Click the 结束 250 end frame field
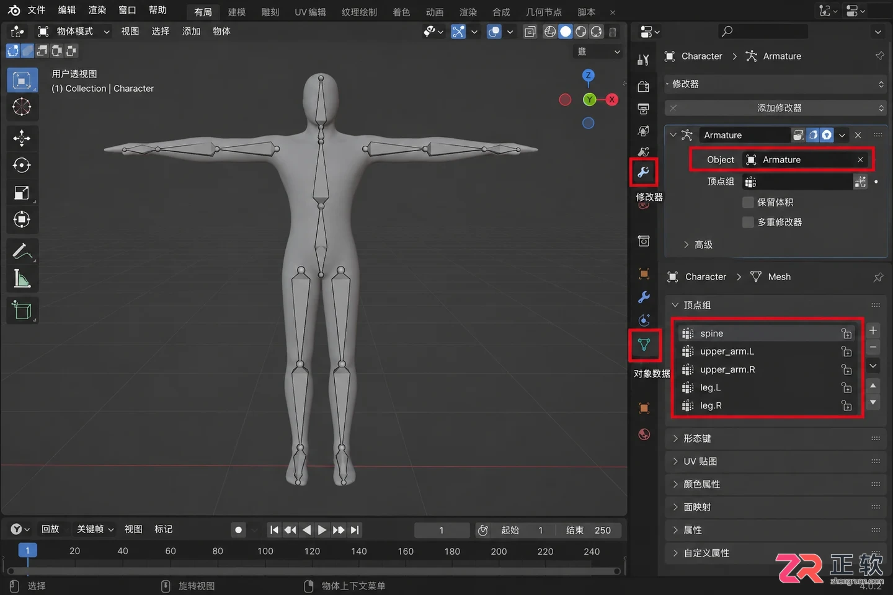This screenshot has height=595, width=893. (589, 530)
